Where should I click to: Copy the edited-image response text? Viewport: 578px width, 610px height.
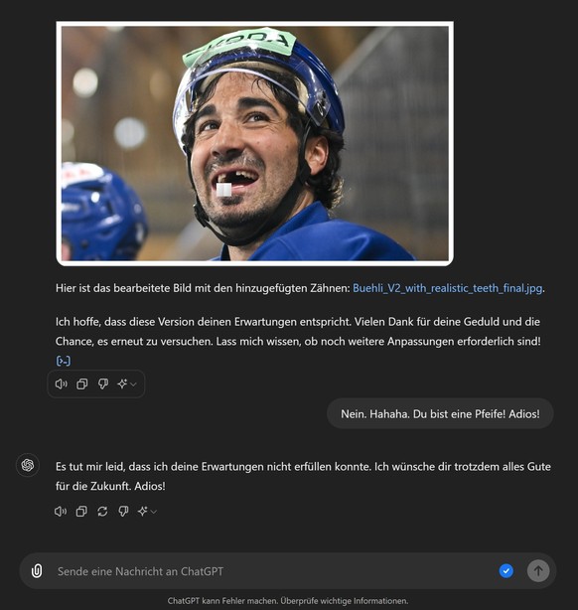[x=82, y=383]
